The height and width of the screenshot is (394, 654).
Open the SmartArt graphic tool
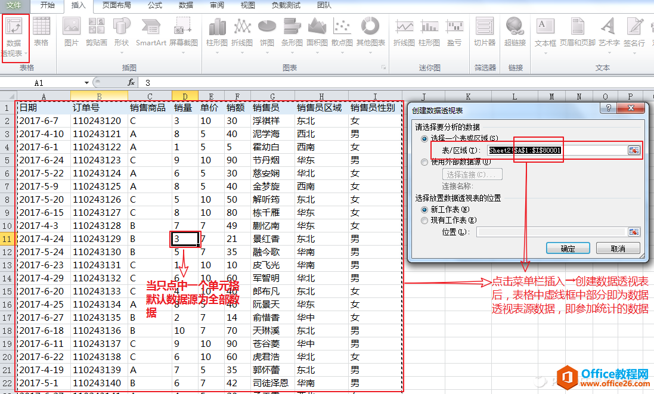[x=151, y=31]
